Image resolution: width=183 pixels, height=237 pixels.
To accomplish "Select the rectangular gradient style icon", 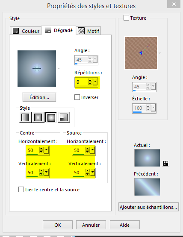I will (38, 117).
